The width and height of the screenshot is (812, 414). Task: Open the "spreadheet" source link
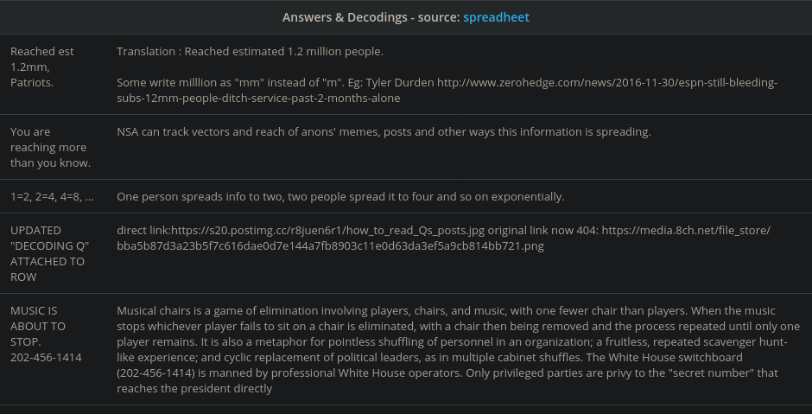coord(498,17)
